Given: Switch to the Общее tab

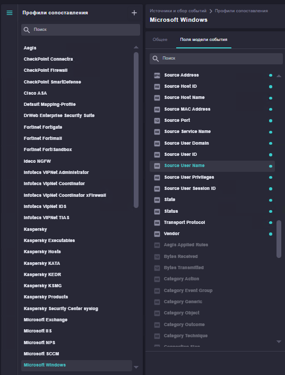Looking at the screenshot, I should 160,39.
